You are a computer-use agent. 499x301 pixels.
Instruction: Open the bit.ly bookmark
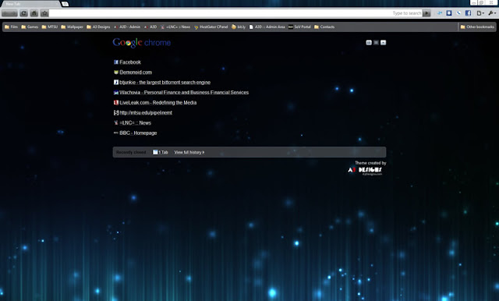click(239, 27)
